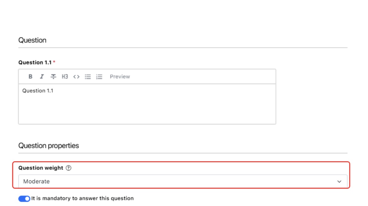Open the Question weight help tooltip
368x206 pixels.
click(68, 168)
